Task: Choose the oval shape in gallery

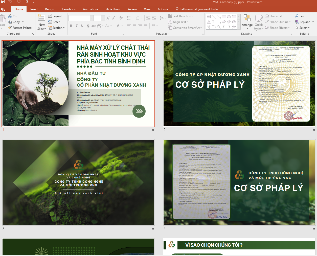Action: coord(229,17)
